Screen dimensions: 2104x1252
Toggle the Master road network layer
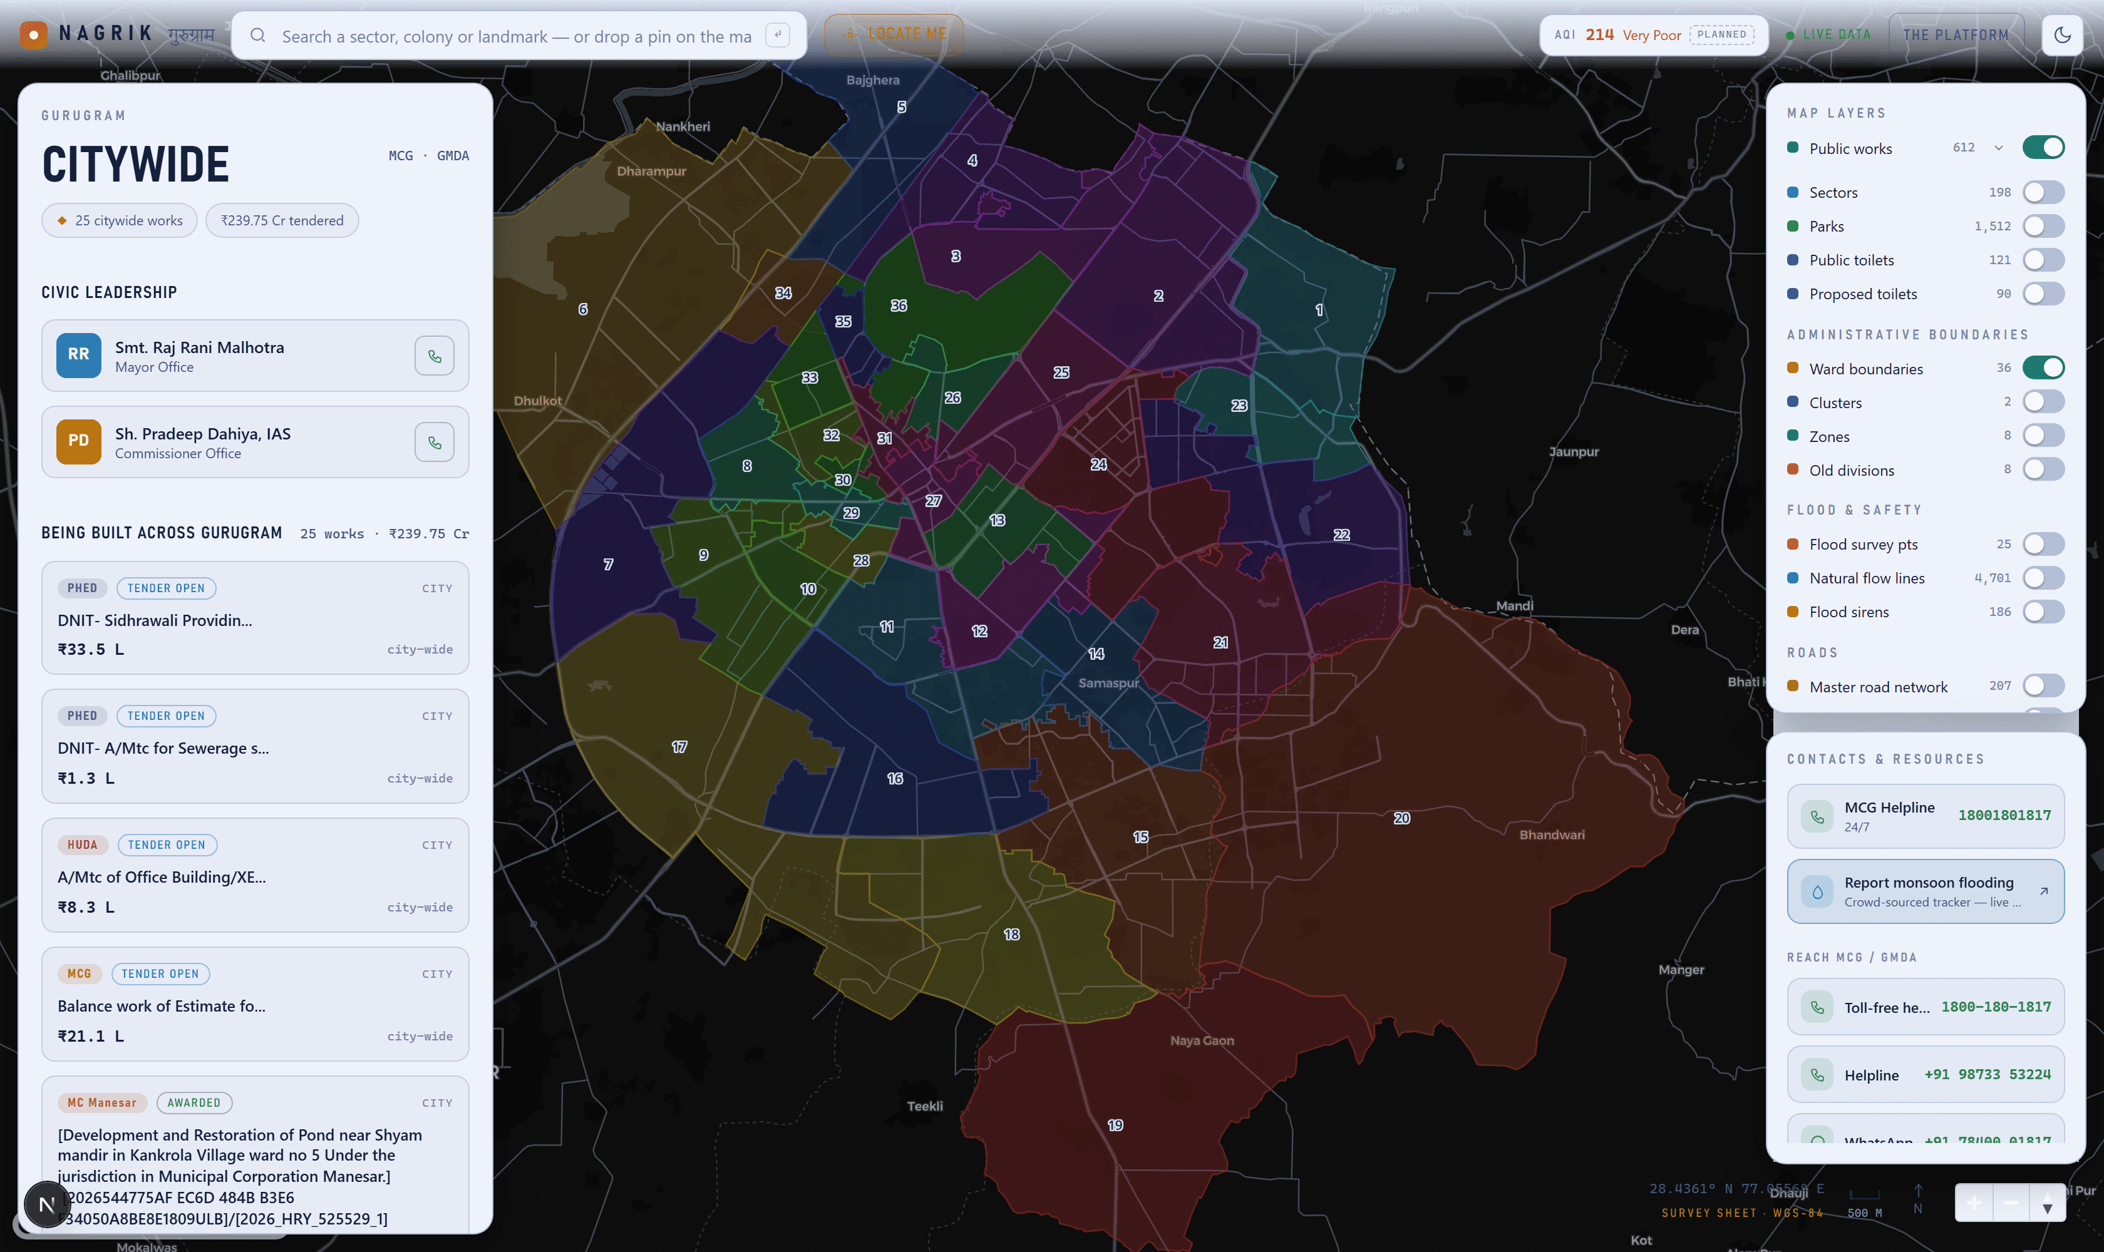click(x=2043, y=686)
